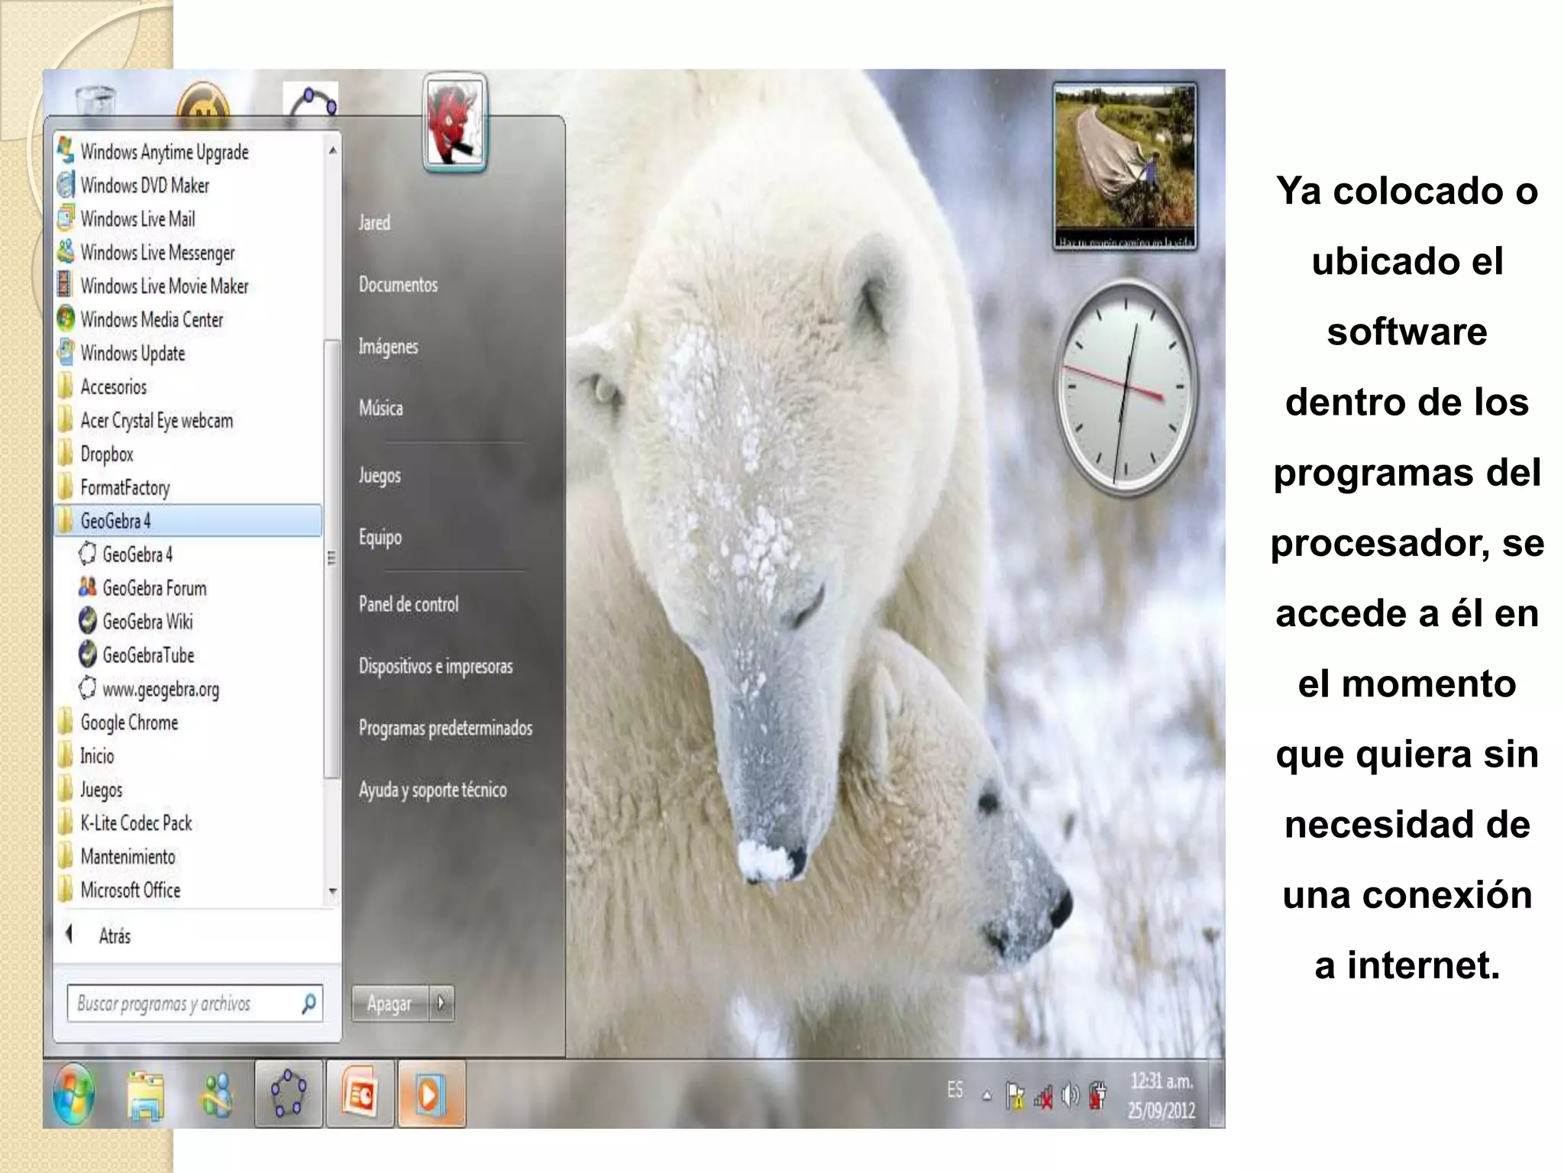1564x1173 pixels.
Task: Click the network tray icon
Action: click(1043, 1098)
